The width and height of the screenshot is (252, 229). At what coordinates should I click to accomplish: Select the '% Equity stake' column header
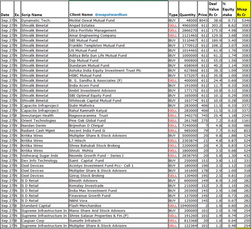pos(229,9)
